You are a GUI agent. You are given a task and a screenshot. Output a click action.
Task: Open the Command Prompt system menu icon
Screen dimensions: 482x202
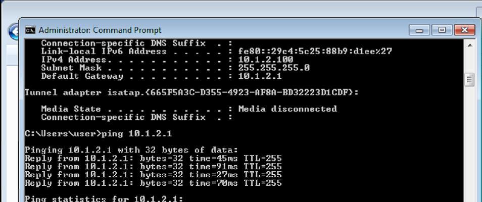click(x=30, y=30)
